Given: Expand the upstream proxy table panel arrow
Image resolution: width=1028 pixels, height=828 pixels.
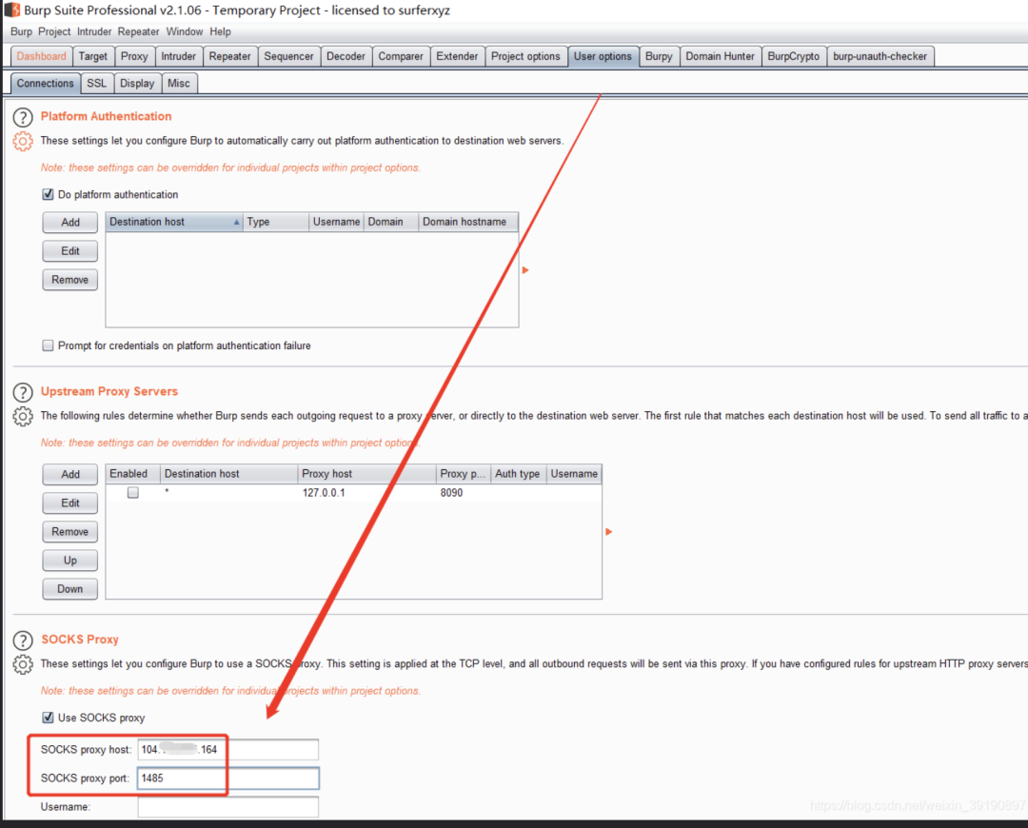Looking at the screenshot, I should click(x=608, y=532).
